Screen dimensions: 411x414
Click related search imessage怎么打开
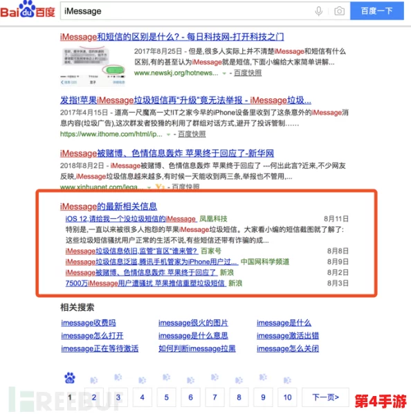tap(92, 336)
